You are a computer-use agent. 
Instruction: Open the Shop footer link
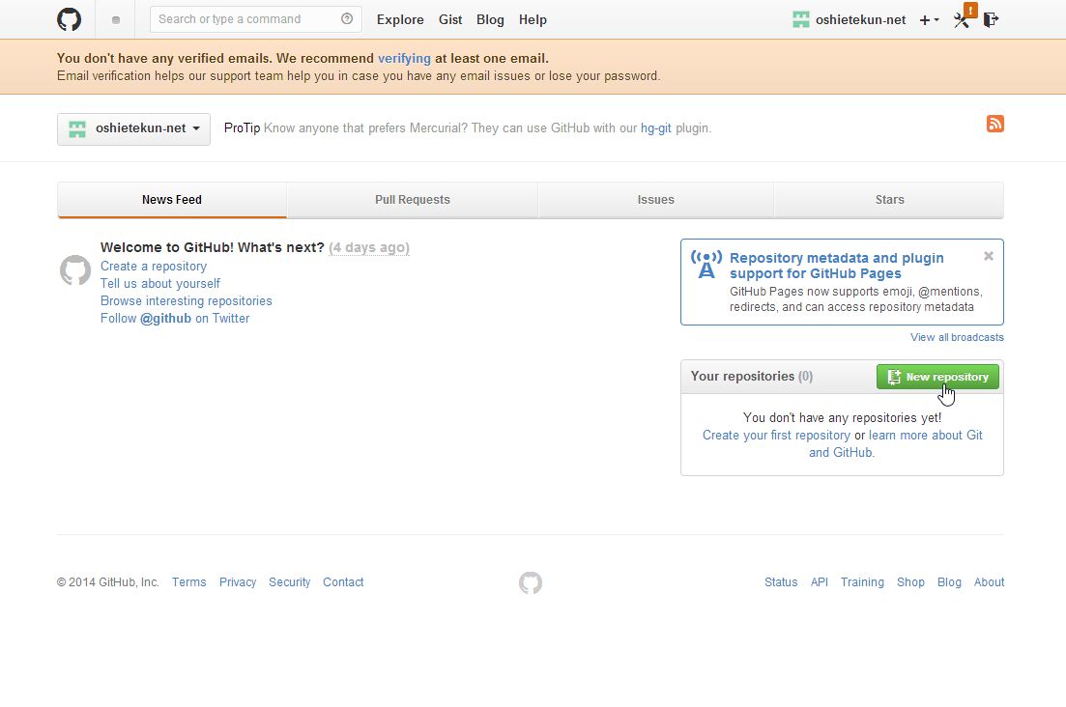click(910, 582)
